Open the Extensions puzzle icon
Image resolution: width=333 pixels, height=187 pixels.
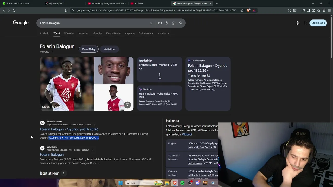click(x=290, y=10)
